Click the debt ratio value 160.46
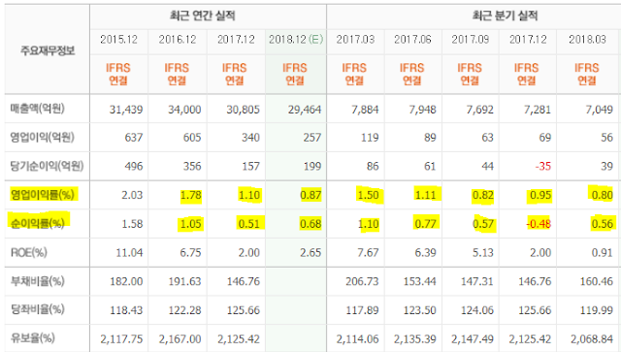This screenshot has width=621, height=352. (x=597, y=281)
